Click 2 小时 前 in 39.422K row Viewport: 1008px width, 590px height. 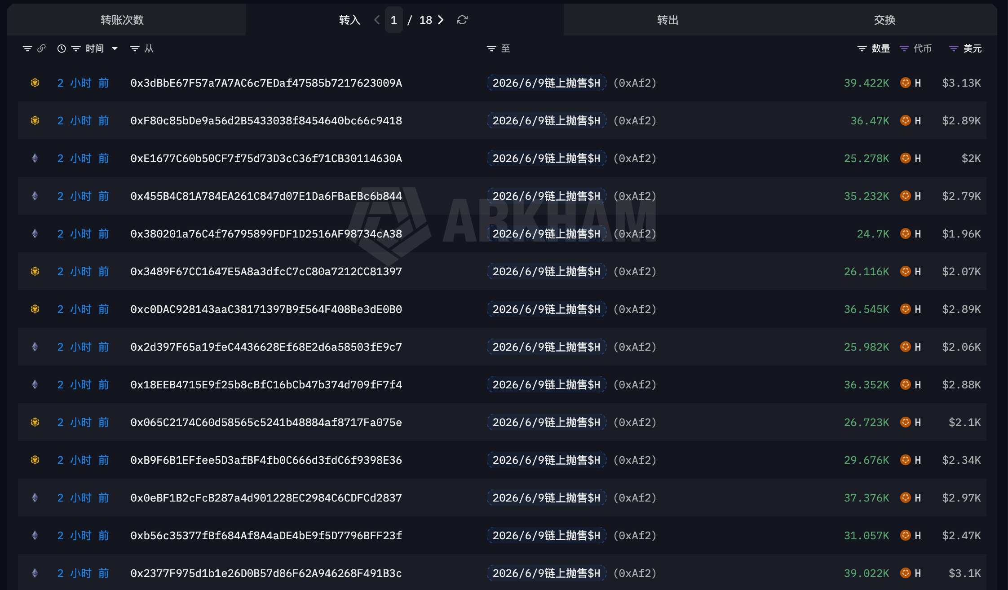(83, 83)
